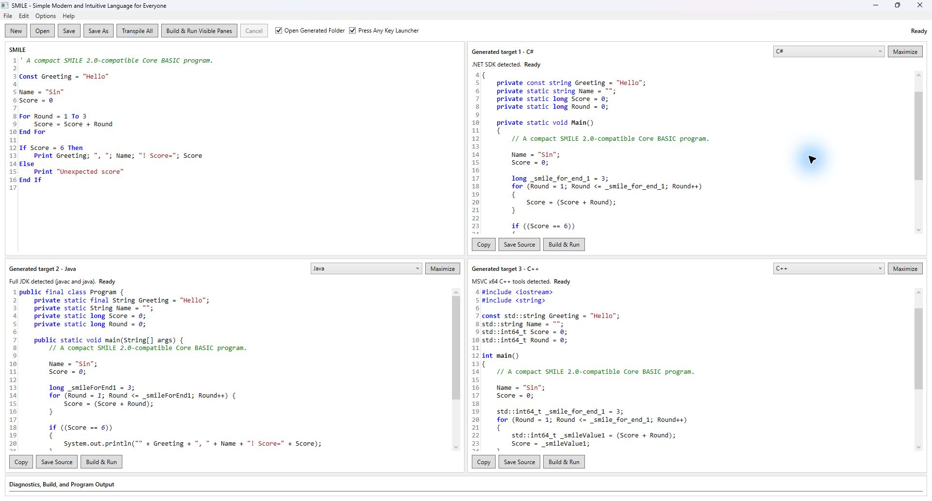This screenshot has width=932, height=501.
Task: Click Java line 'public final class Program {'
Action: pyautogui.click(x=71, y=292)
